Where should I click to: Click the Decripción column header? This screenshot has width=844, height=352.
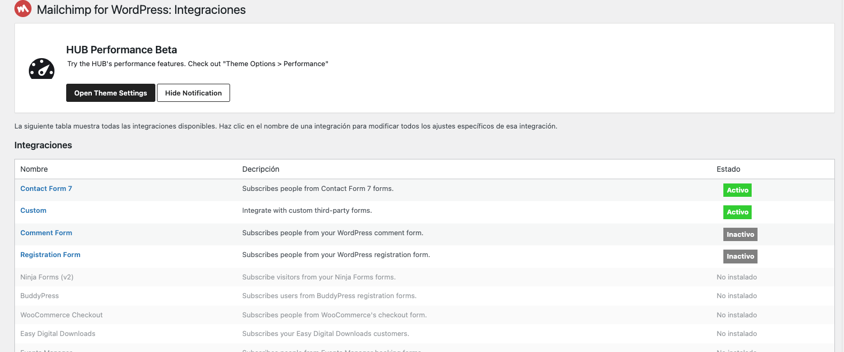pyautogui.click(x=261, y=169)
